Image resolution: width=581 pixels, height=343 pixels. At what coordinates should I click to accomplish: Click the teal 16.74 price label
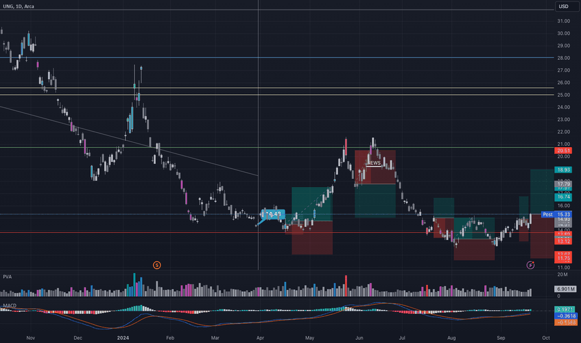tap(563, 197)
